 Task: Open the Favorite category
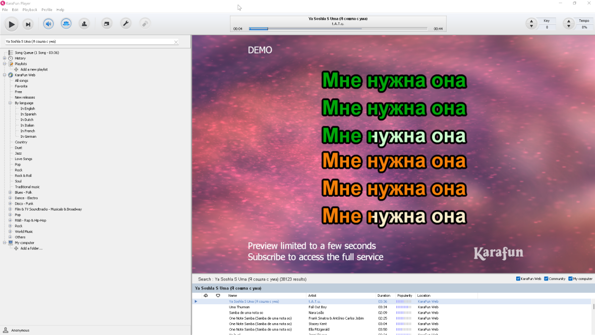[21, 86]
